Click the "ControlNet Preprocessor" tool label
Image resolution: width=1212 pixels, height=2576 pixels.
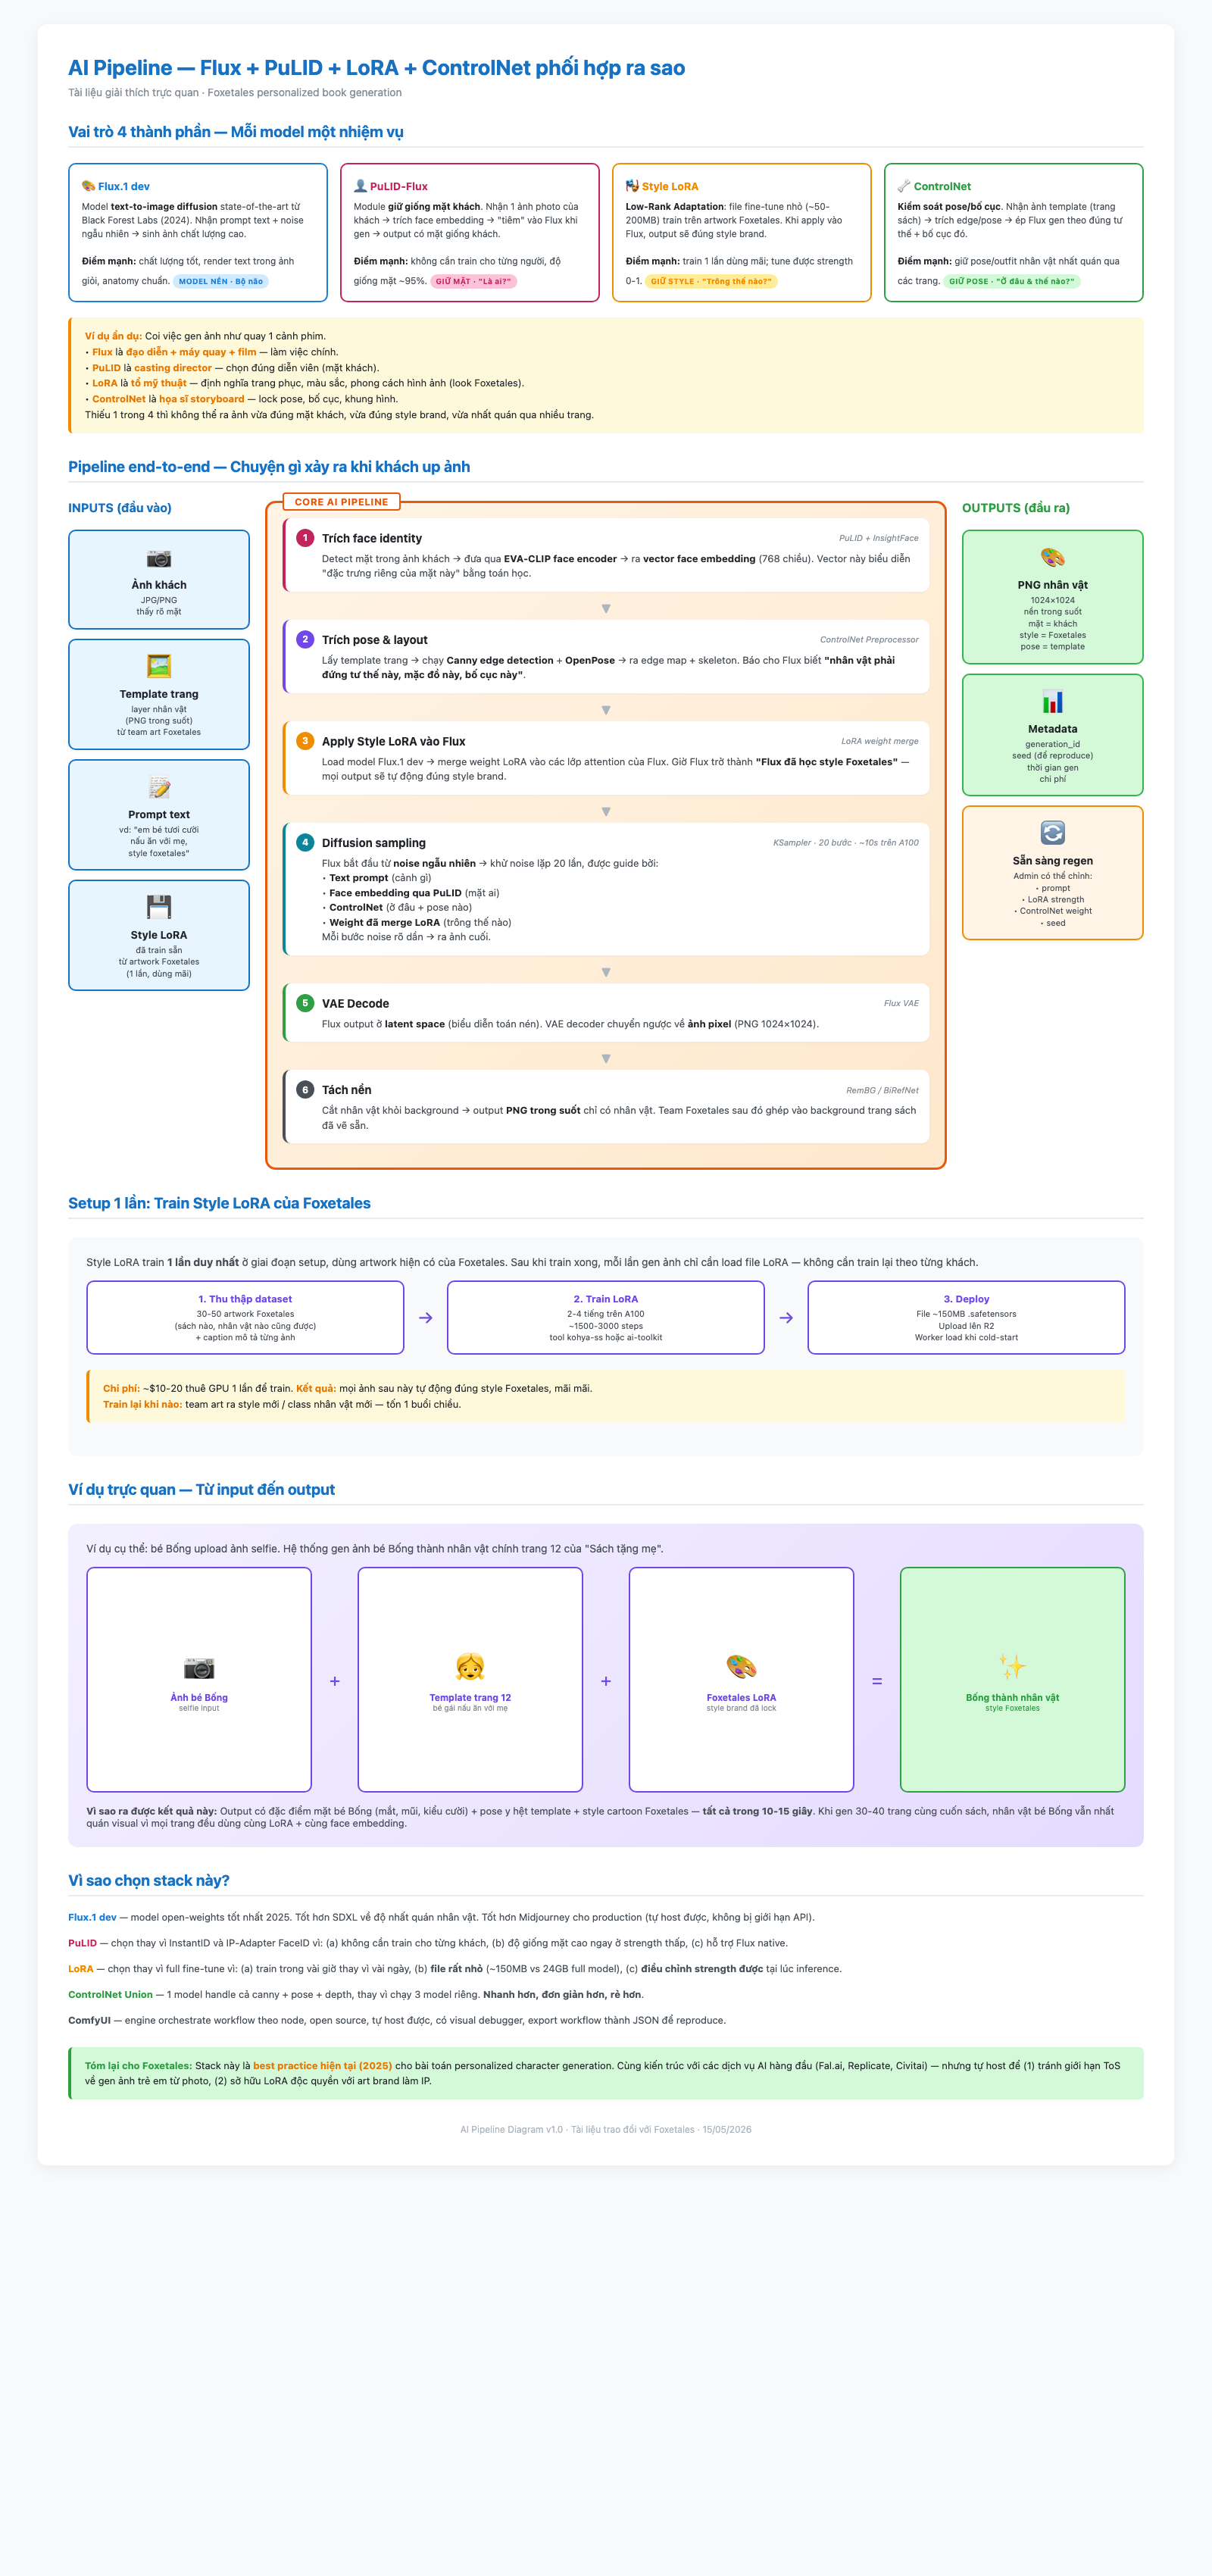869,640
